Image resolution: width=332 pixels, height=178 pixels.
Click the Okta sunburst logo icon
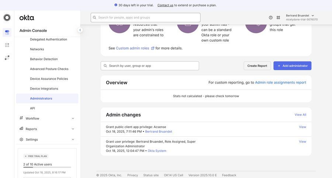(7, 18)
